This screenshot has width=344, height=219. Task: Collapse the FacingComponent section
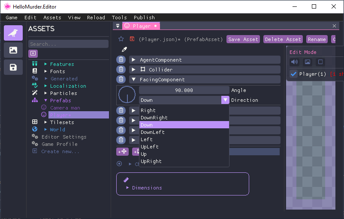[134, 80]
